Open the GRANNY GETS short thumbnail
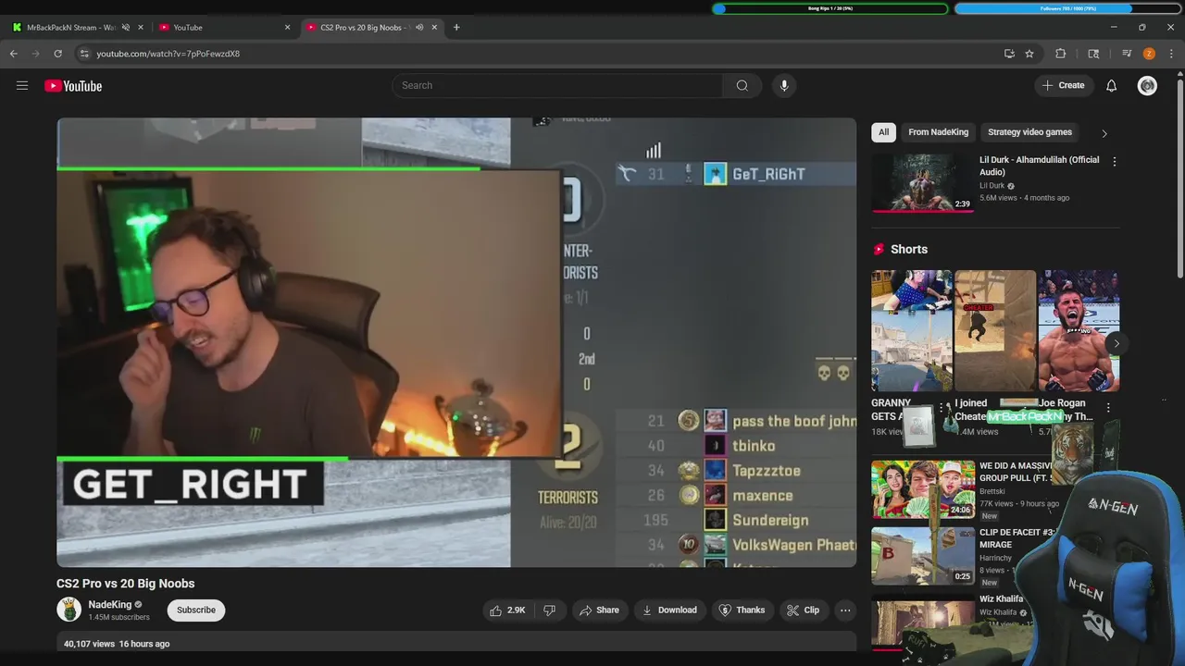The image size is (1185, 666). point(911,331)
